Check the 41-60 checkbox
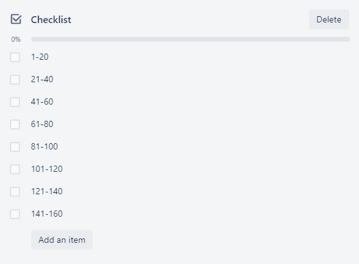The height and width of the screenshot is (264, 359). [15, 102]
